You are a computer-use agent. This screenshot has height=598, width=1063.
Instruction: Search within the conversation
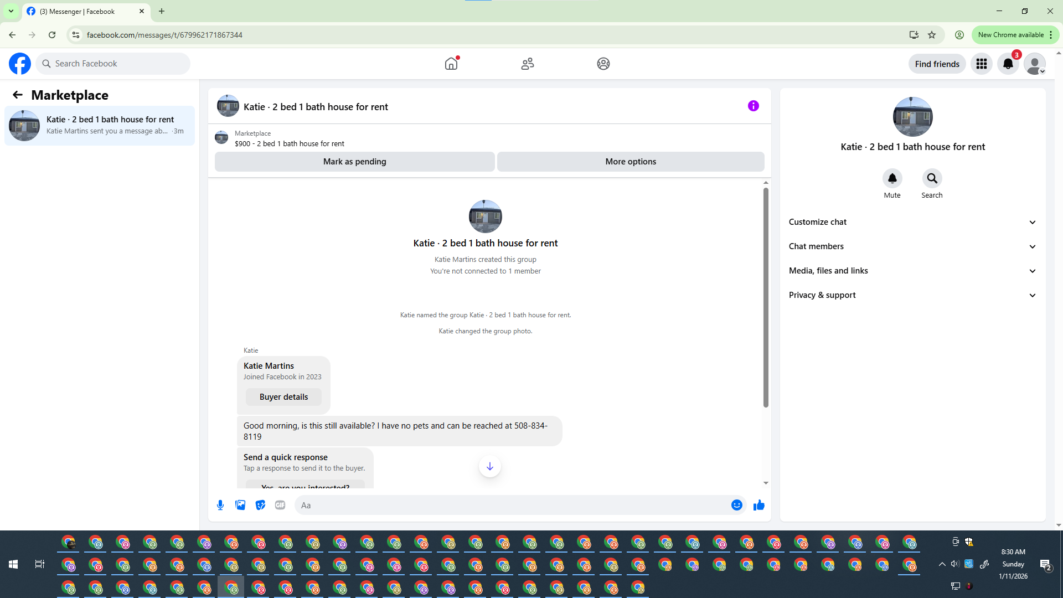932,178
